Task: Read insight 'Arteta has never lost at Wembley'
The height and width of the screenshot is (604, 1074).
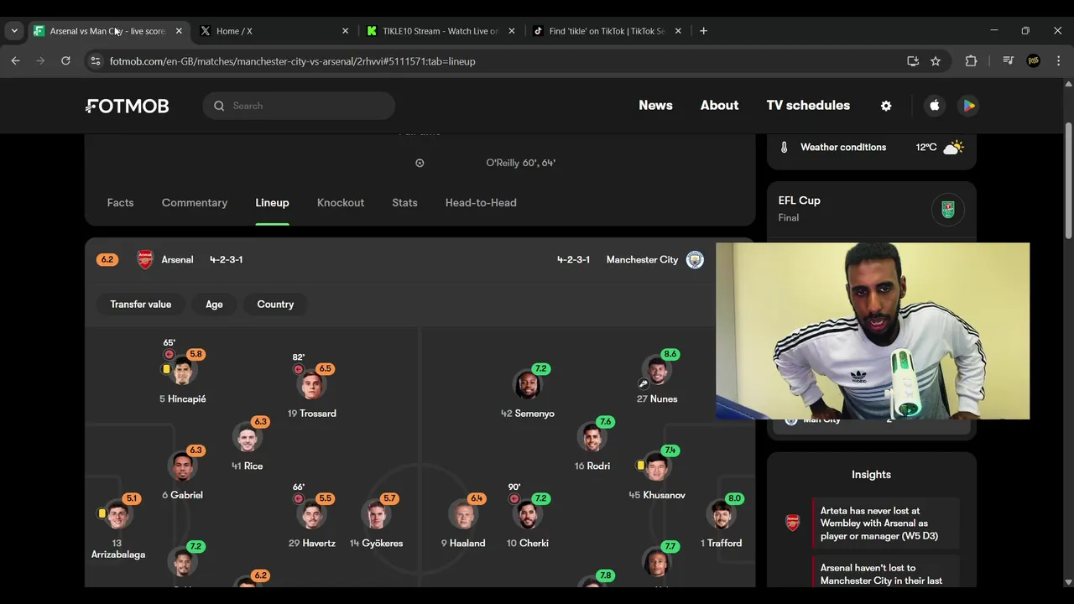Action: (885, 523)
